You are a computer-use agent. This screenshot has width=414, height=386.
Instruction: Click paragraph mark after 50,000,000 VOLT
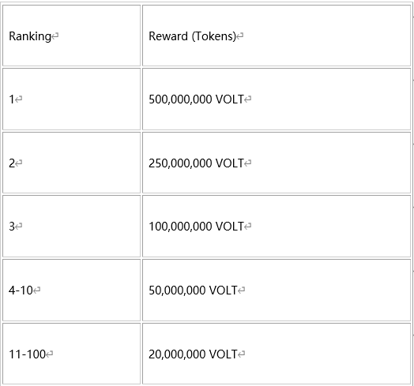[x=241, y=290]
